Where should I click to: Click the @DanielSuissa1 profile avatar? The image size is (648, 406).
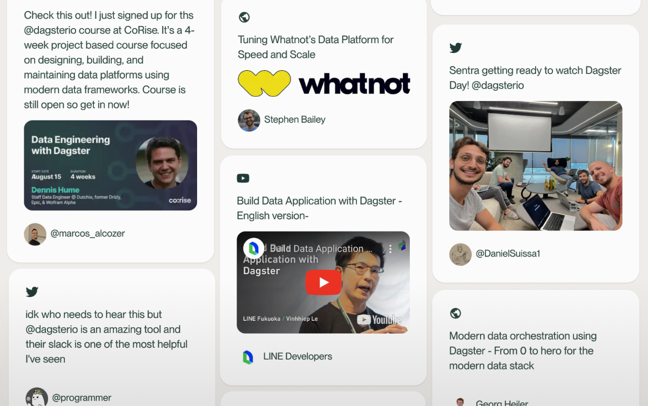point(460,254)
